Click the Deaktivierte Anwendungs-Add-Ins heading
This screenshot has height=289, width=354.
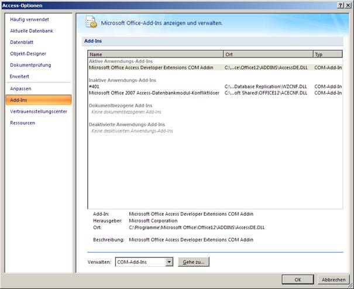point(127,124)
